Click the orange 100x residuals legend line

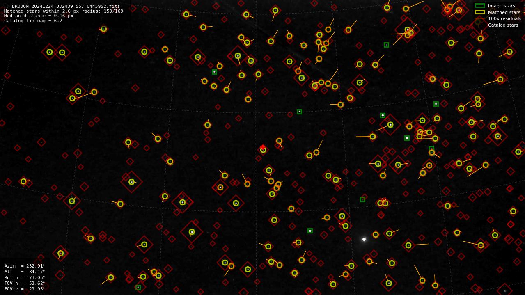(x=480, y=18)
